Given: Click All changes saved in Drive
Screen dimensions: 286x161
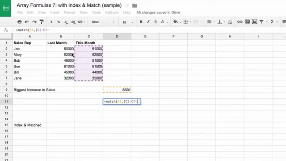Looking at the screenshot, I should coord(158,13).
